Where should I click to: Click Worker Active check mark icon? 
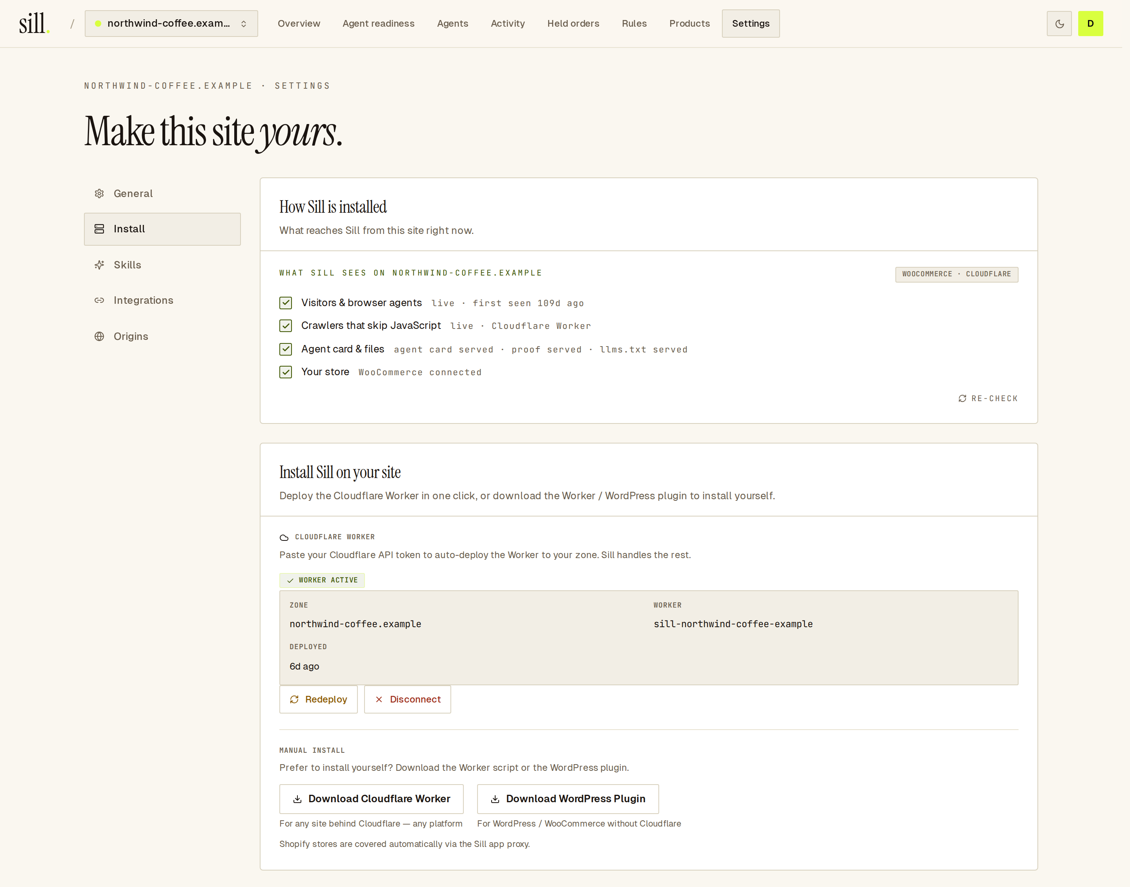coord(290,580)
